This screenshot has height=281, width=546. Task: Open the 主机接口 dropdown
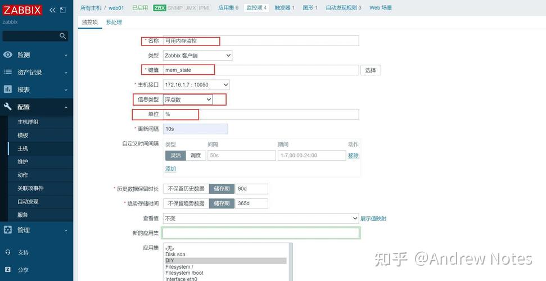click(x=196, y=85)
